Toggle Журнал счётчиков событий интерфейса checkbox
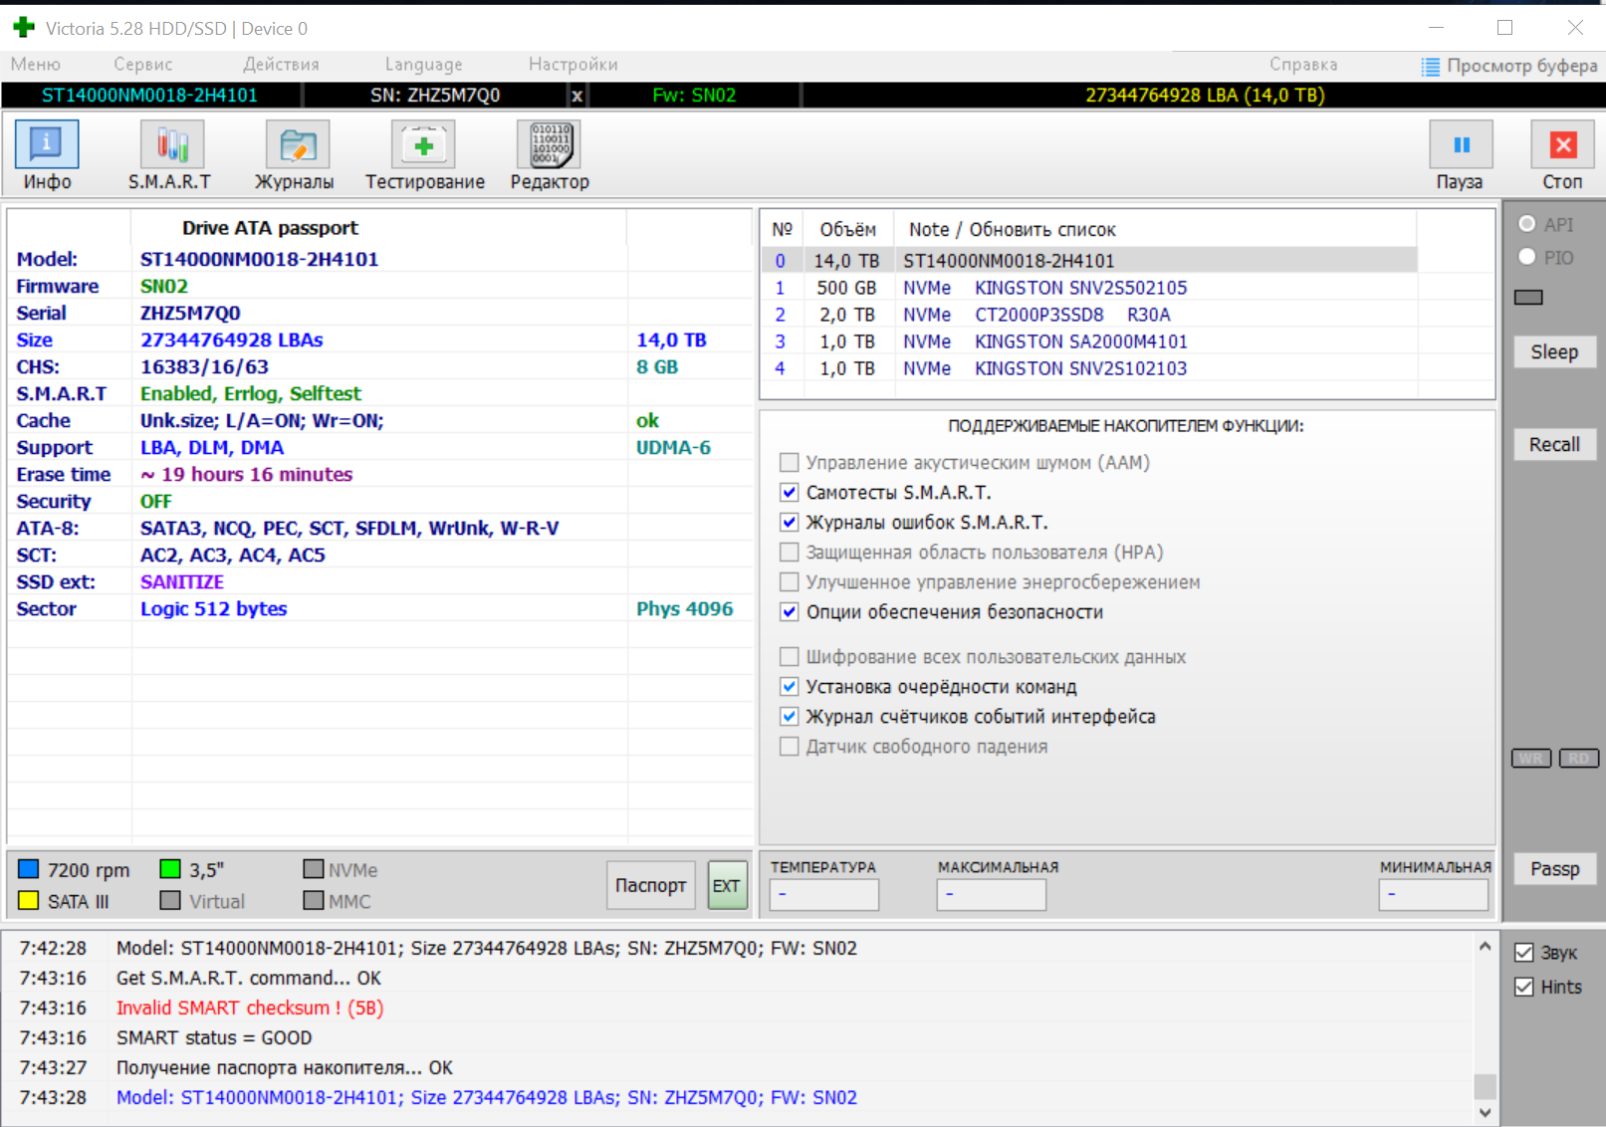 click(790, 716)
